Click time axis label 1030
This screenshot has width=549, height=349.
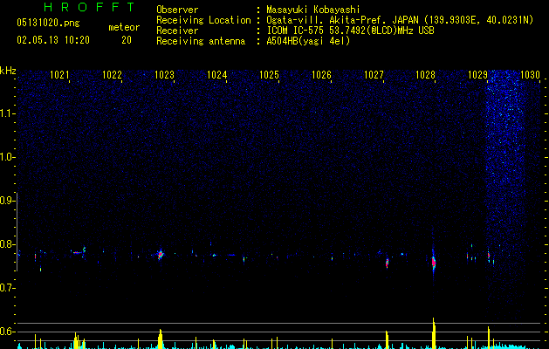530,75
